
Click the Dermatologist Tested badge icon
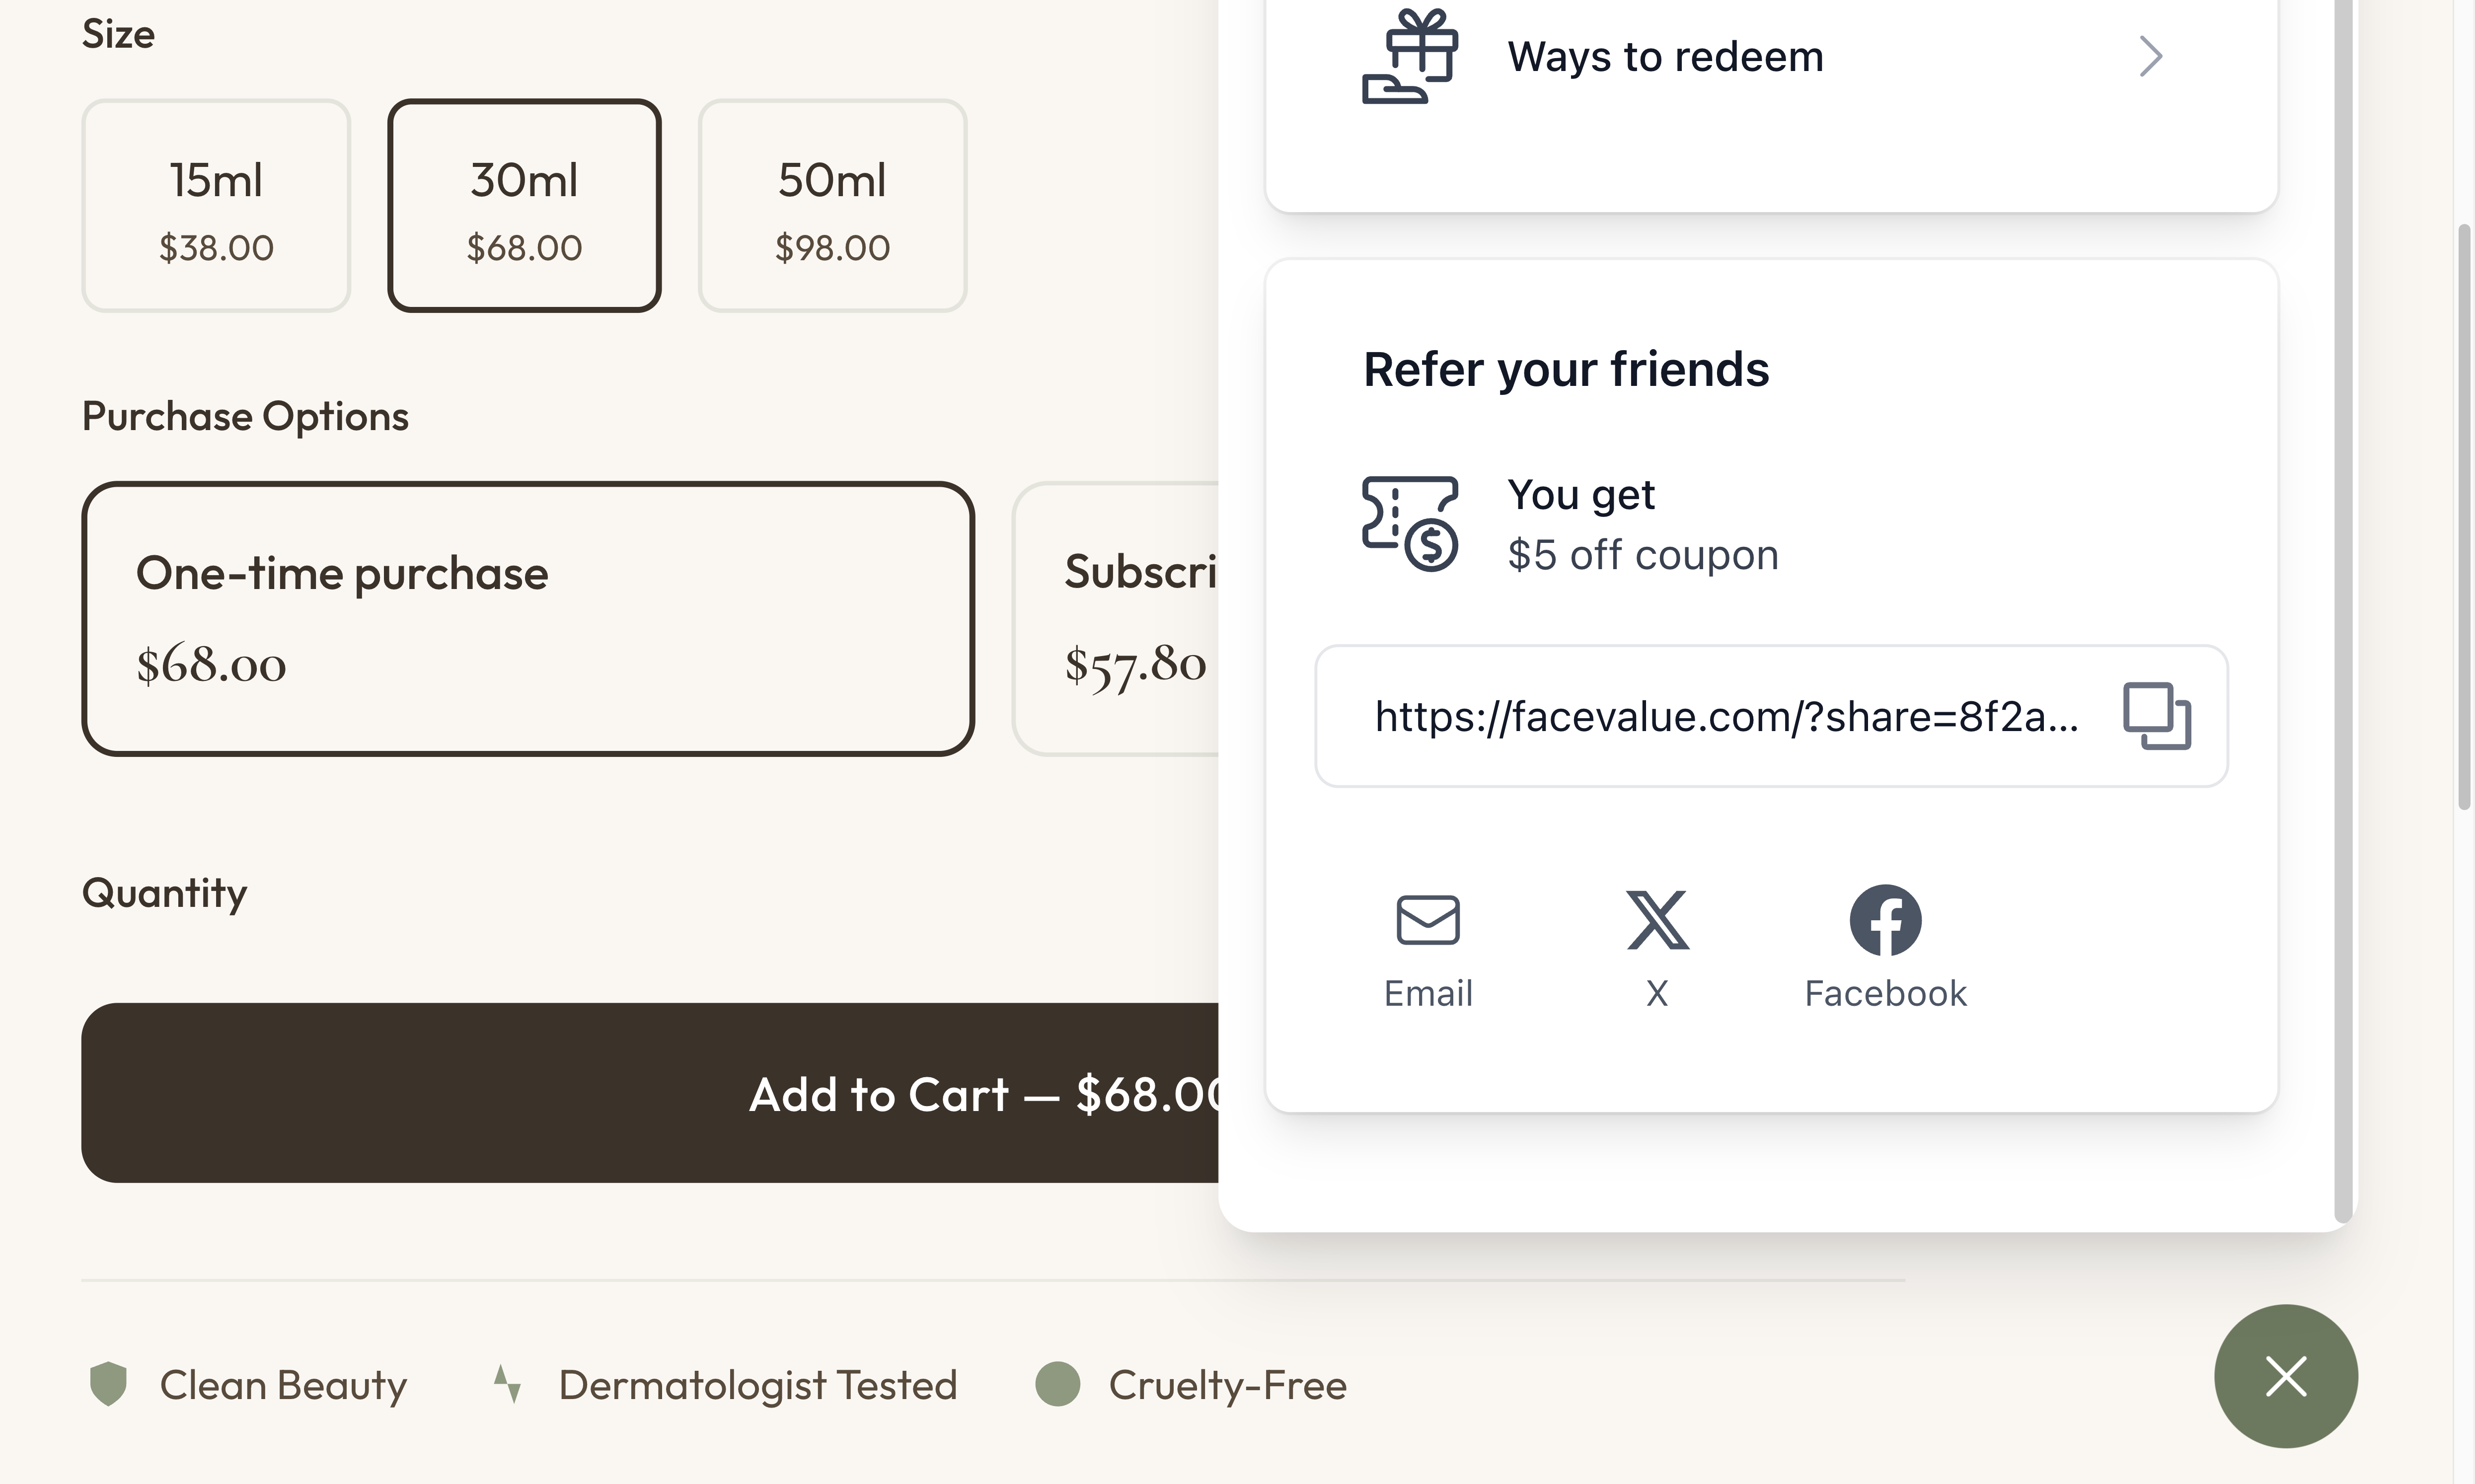coord(508,1384)
